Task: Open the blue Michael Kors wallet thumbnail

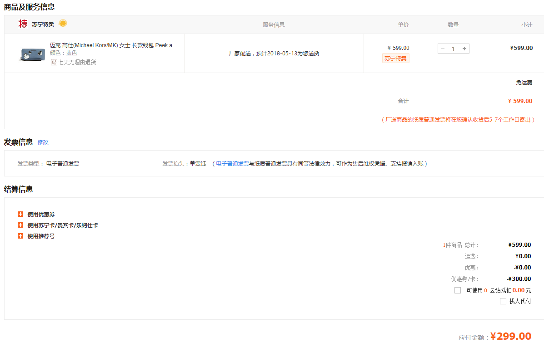Action: (32, 55)
